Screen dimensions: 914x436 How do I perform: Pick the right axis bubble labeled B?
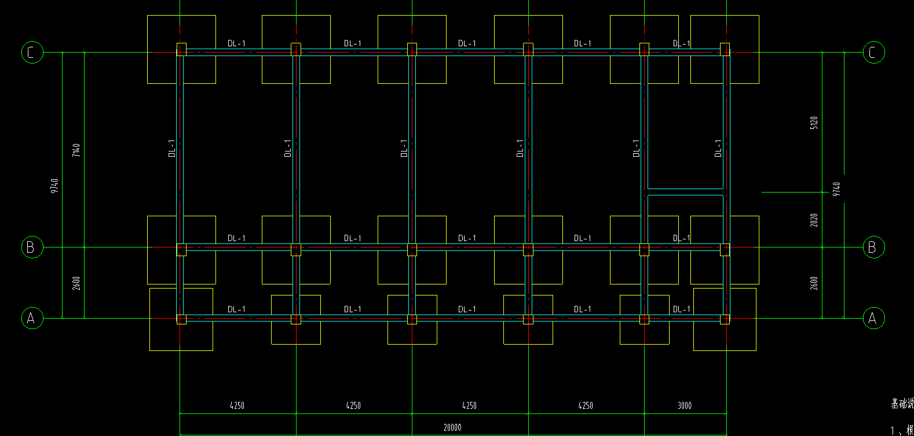pyautogui.click(x=873, y=247)
